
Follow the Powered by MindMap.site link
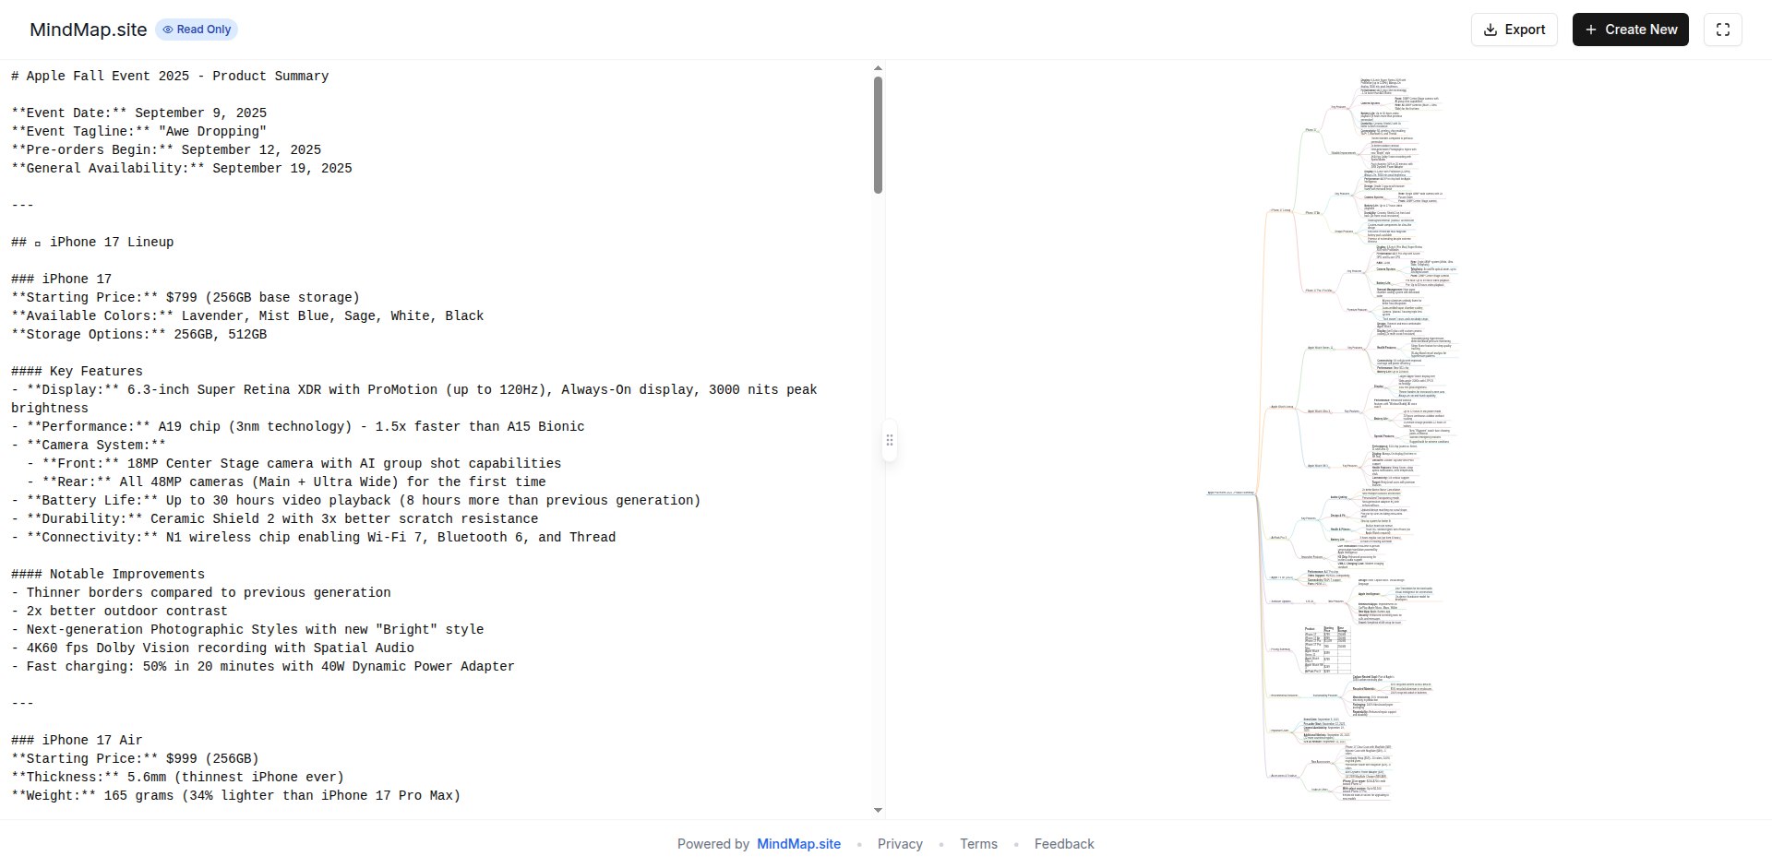pos(798,844)
